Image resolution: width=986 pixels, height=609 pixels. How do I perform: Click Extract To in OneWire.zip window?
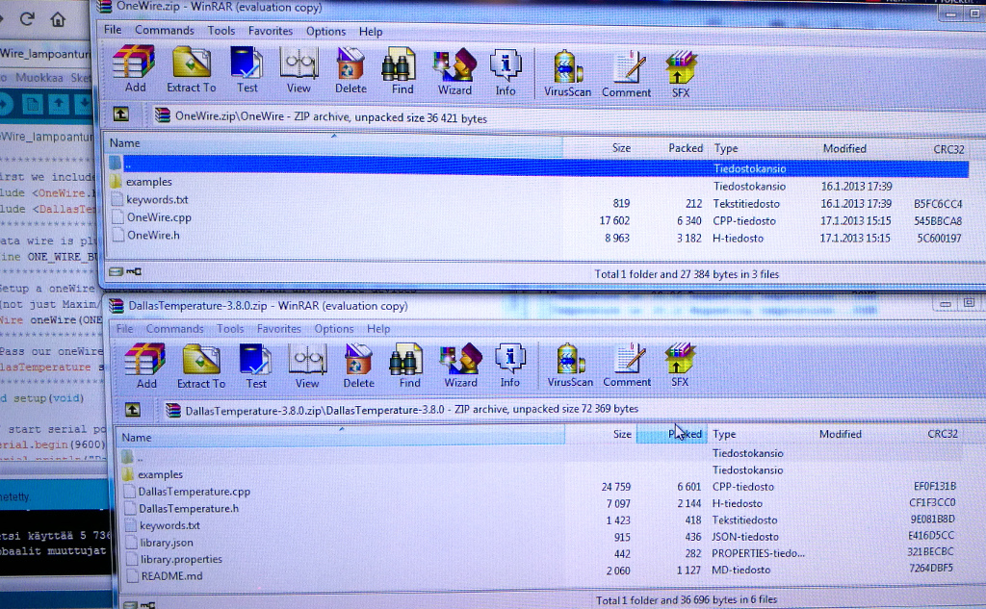192,70
